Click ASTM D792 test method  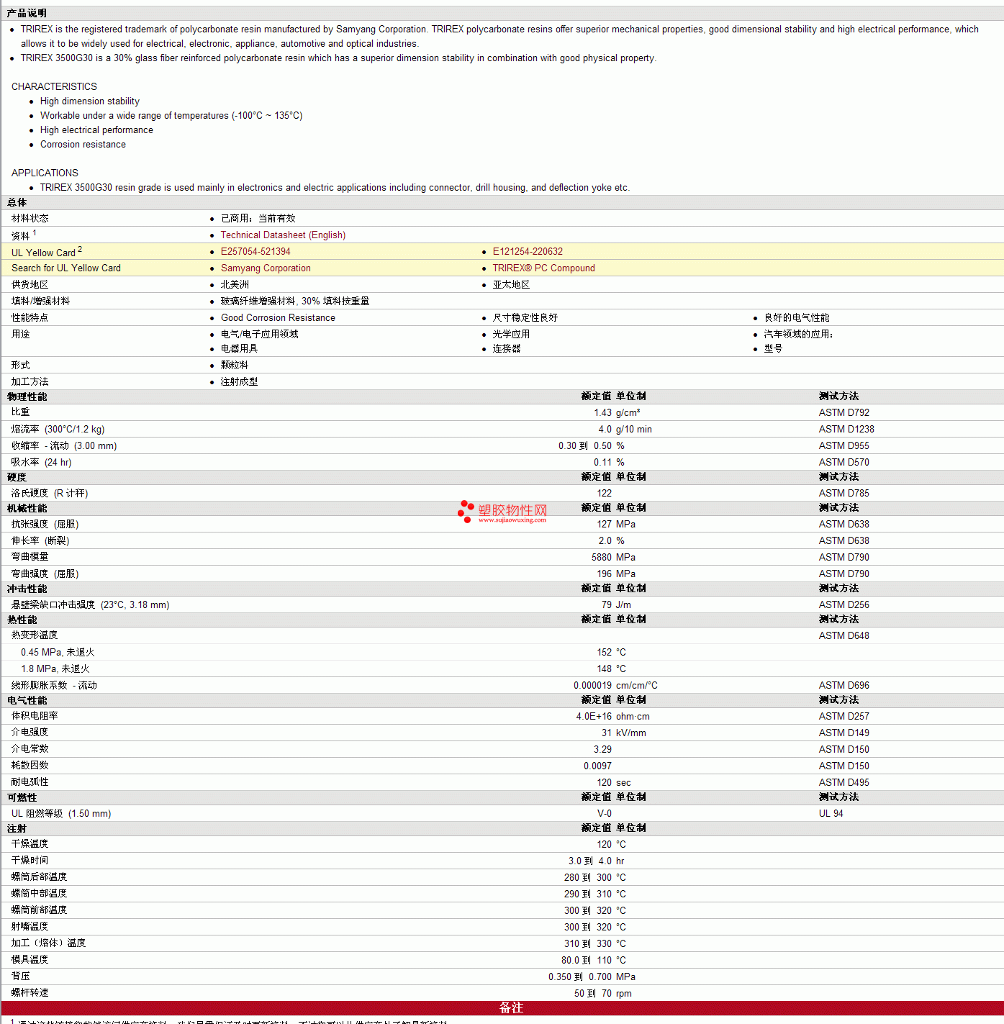pyautogui.click(x=844, y=413)
